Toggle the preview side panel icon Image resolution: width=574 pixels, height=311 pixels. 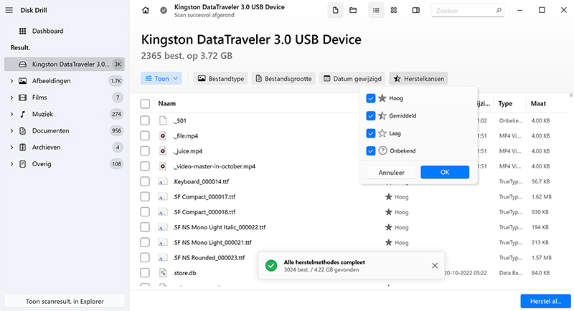point(417,11)
